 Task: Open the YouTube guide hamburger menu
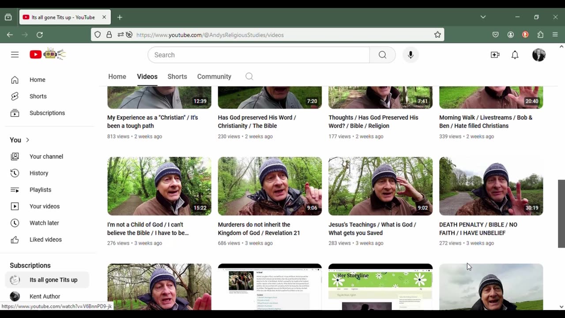(x=15, y=55)
